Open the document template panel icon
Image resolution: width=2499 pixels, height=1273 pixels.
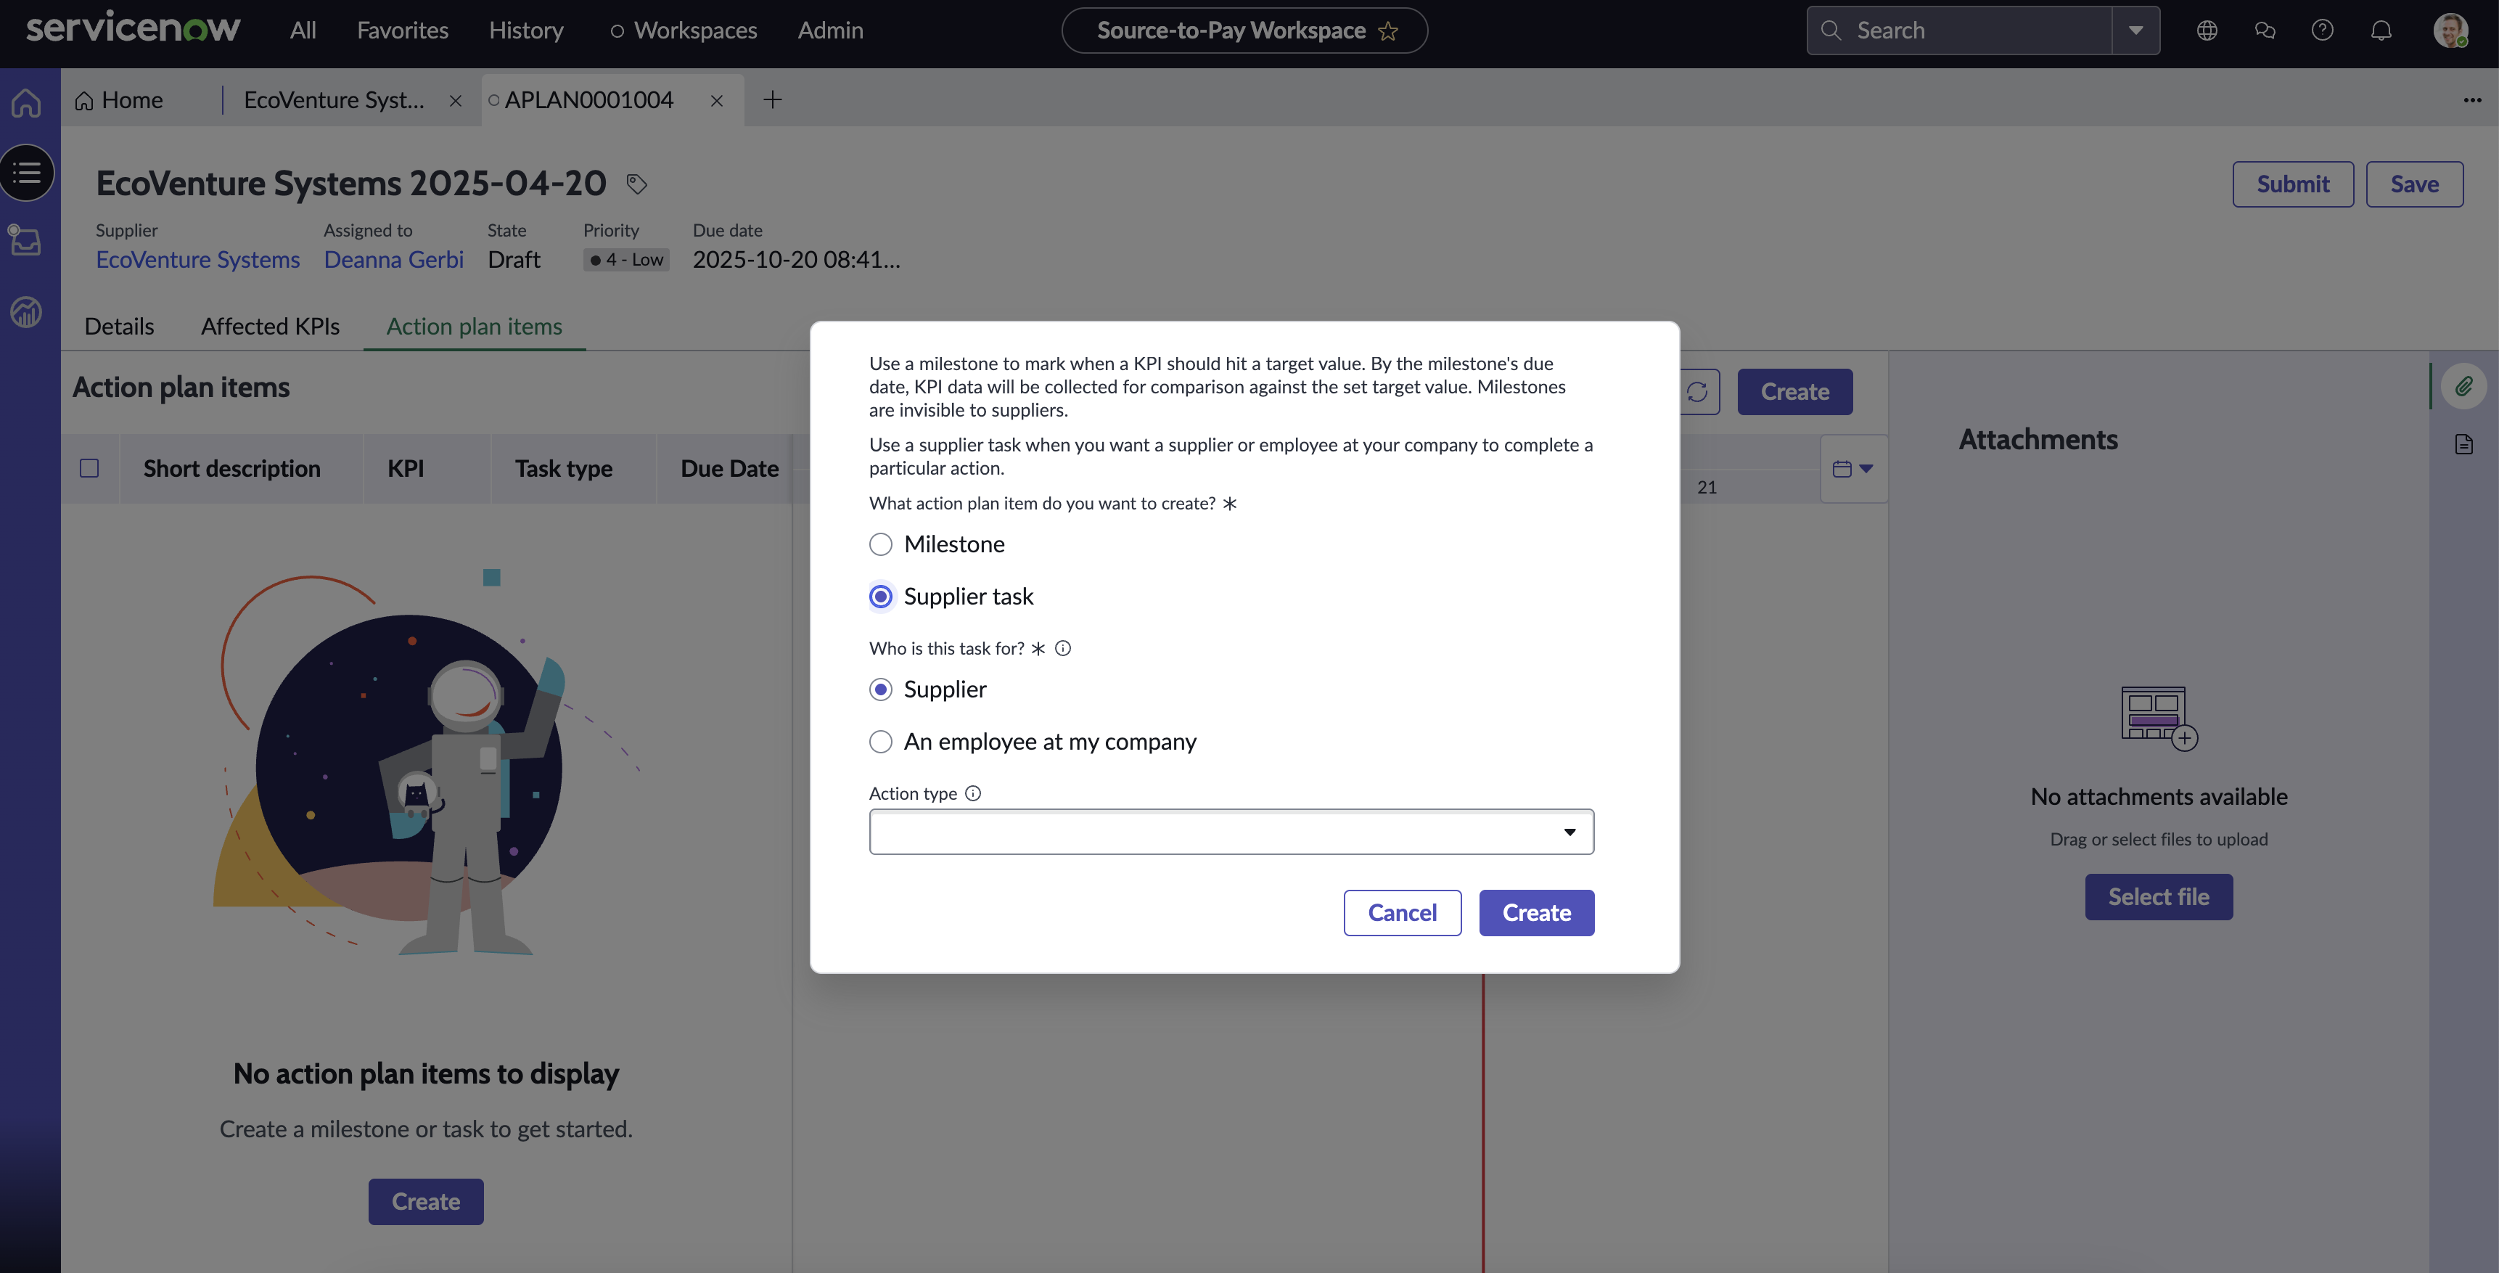(2464, 444)
